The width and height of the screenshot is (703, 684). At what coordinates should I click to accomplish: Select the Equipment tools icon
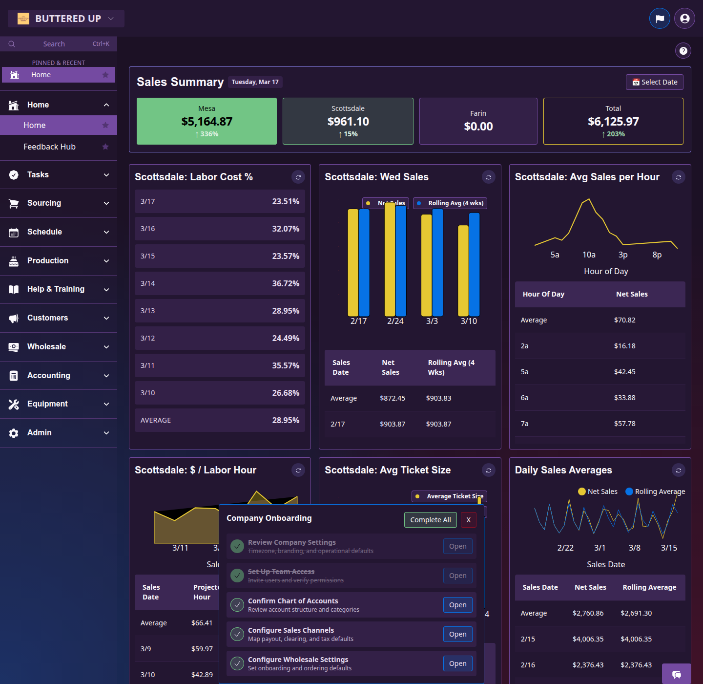click(14, 404)
